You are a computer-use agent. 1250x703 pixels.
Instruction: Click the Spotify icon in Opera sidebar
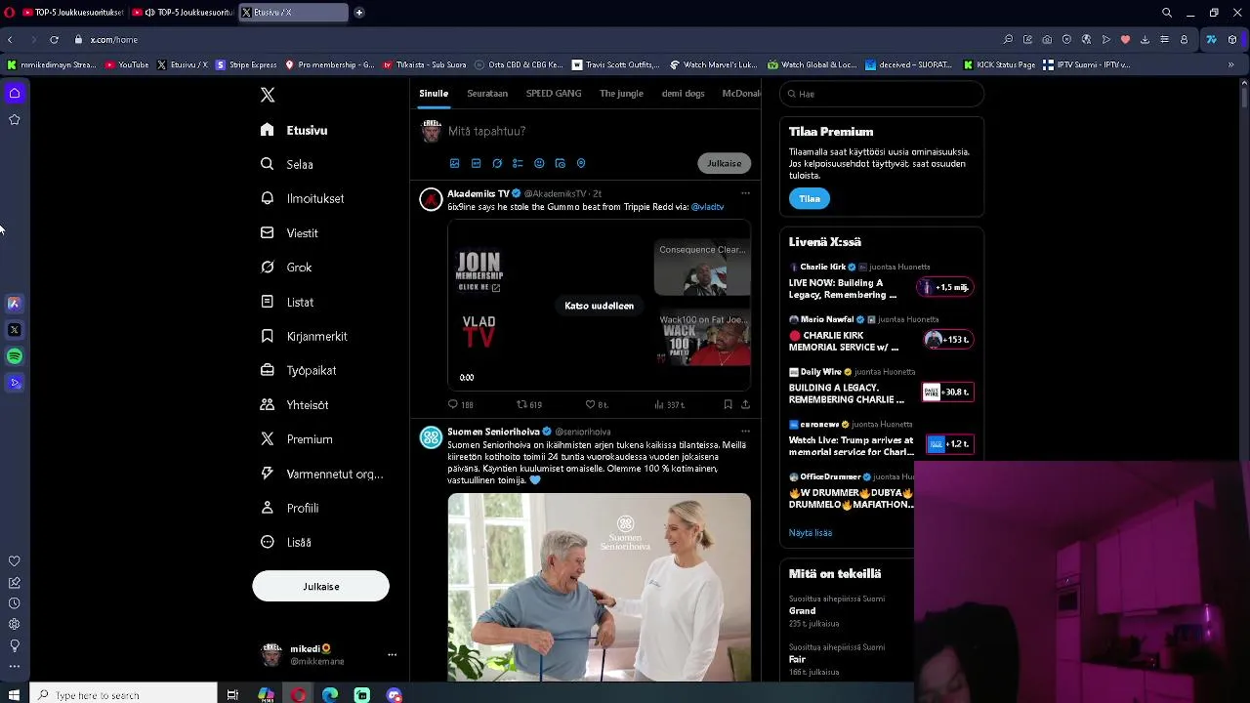(x=15, y=356)
